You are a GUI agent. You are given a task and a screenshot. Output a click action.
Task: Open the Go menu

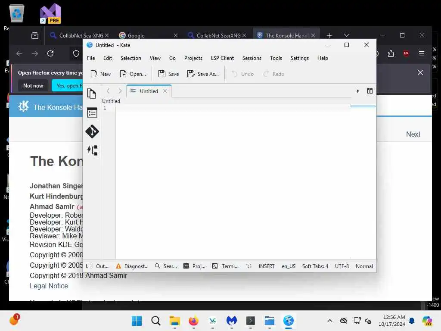pos(172,58)
